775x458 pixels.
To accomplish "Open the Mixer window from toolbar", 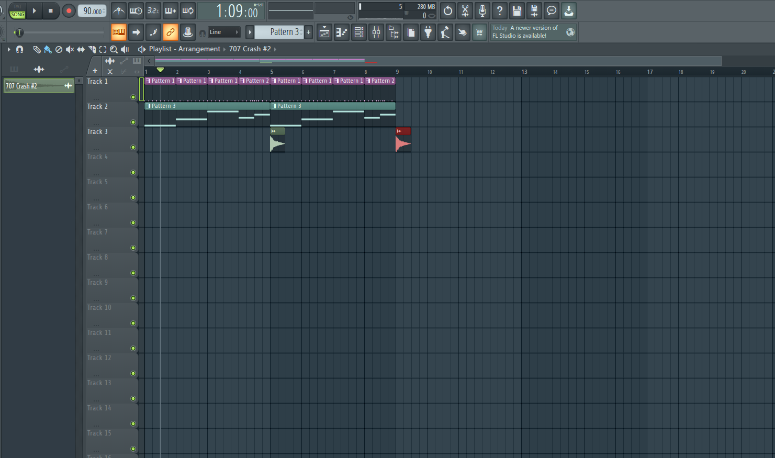I will coord(376,32).
